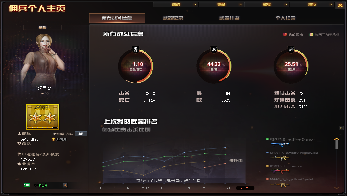Click the headshot rate icon
This screenshot has height=196, width=347.
291,50
